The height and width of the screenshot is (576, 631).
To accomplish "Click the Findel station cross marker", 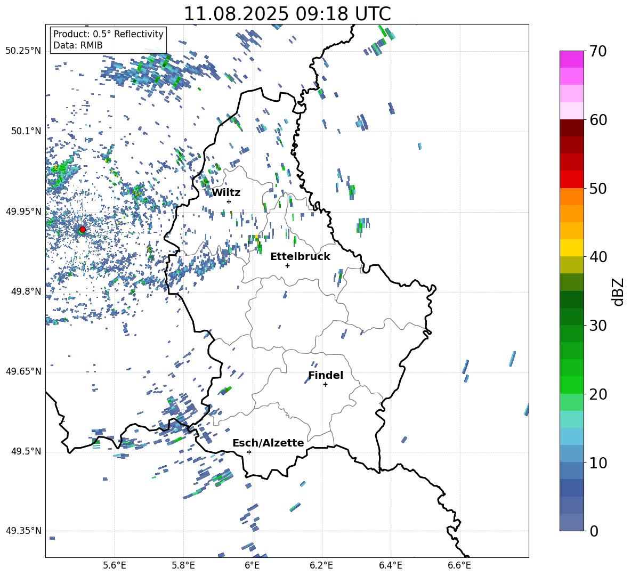I will (x=325, y=385).
